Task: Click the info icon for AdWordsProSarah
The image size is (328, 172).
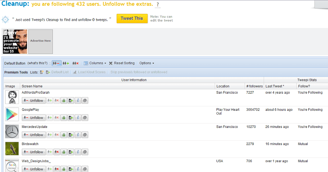Action: click(78, 101)
